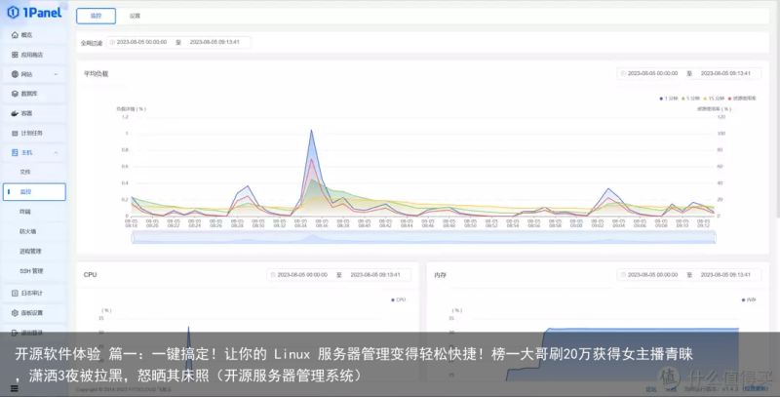Toggle the 1 分钟 legend series
This screenshot has width=780, height=397.
click(669, 99)
